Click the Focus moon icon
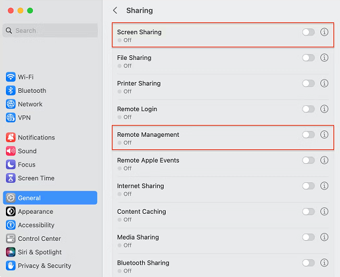Viewport: 340px width, 277px height. (11, 164)
